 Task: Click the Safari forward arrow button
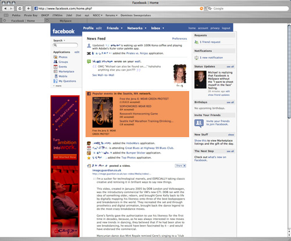[x=11, y=8]
